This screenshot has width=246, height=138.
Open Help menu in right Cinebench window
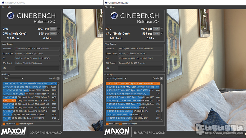112,7
